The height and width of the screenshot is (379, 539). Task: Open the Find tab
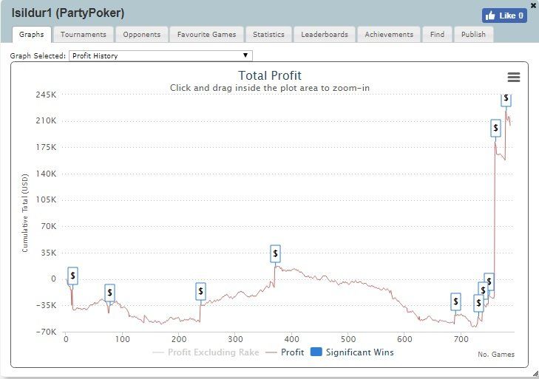(437, 35)
